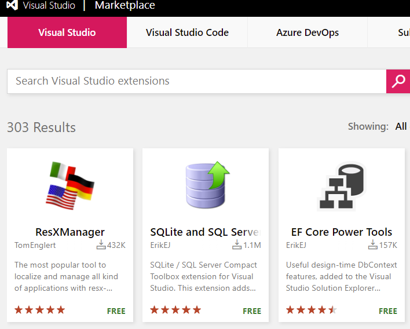Click the ResXManager five-star rating
This screenshot has height=329, width=410.
(40, 310)
